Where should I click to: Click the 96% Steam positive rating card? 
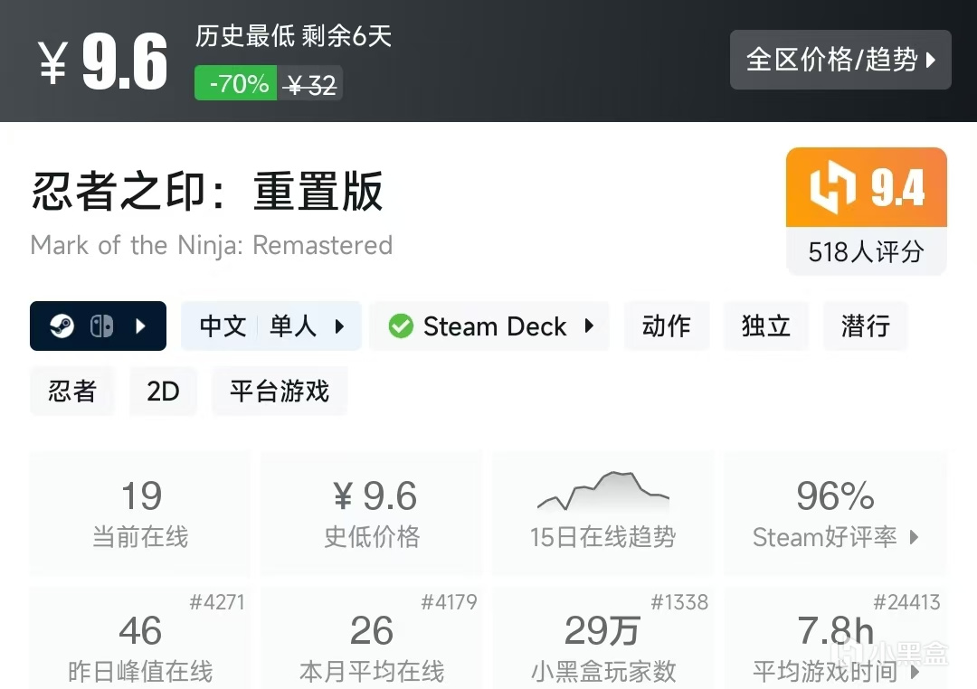[834, 511]
